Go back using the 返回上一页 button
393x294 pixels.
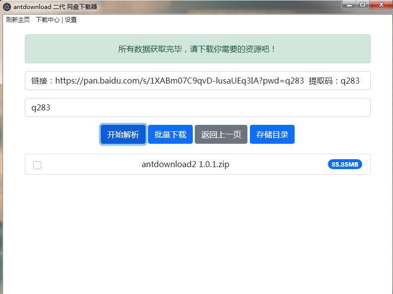[221, 134]
